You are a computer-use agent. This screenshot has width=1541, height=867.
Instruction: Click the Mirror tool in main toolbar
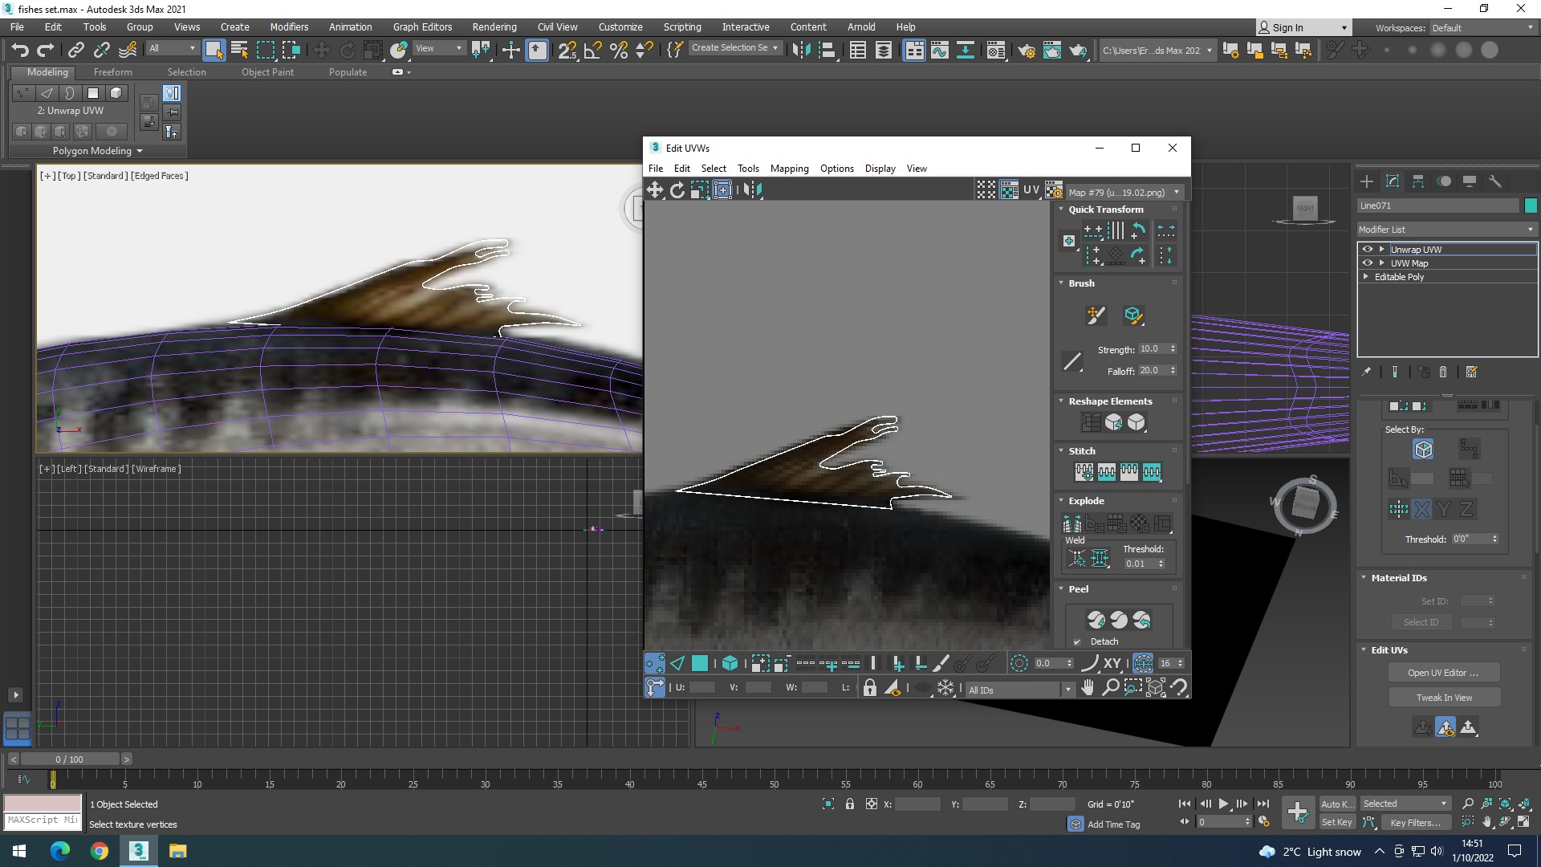[801, 50]
